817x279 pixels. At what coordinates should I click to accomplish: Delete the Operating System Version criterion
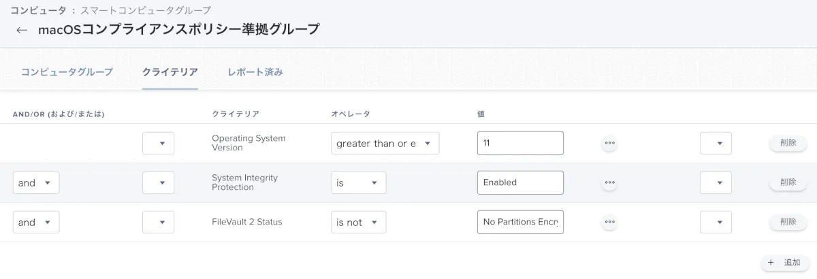[788, 143]
